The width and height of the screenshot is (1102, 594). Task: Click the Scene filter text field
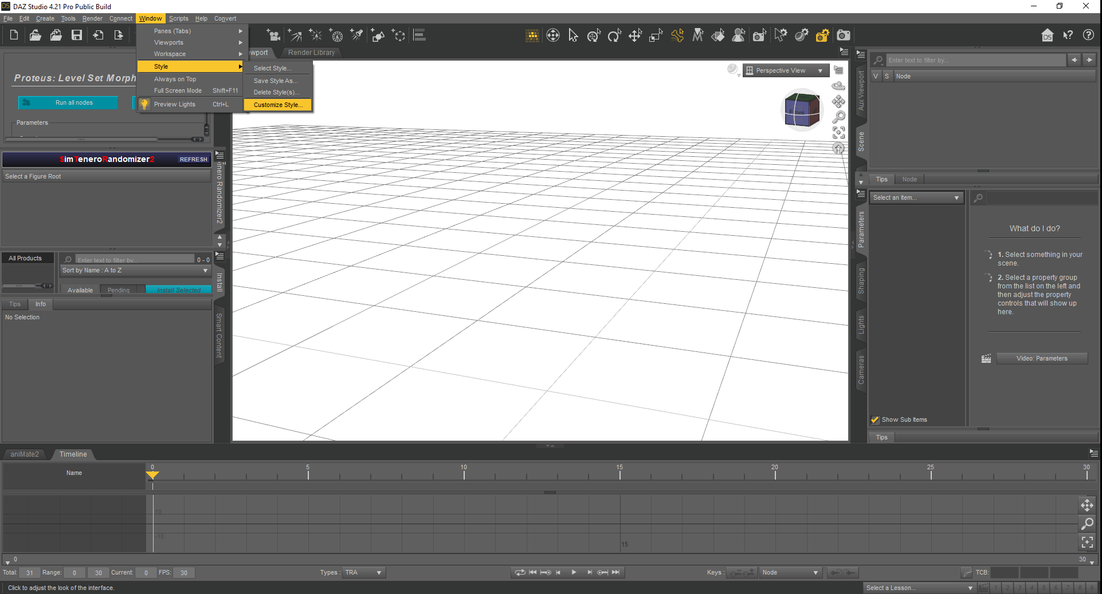(x=976, y=60)
